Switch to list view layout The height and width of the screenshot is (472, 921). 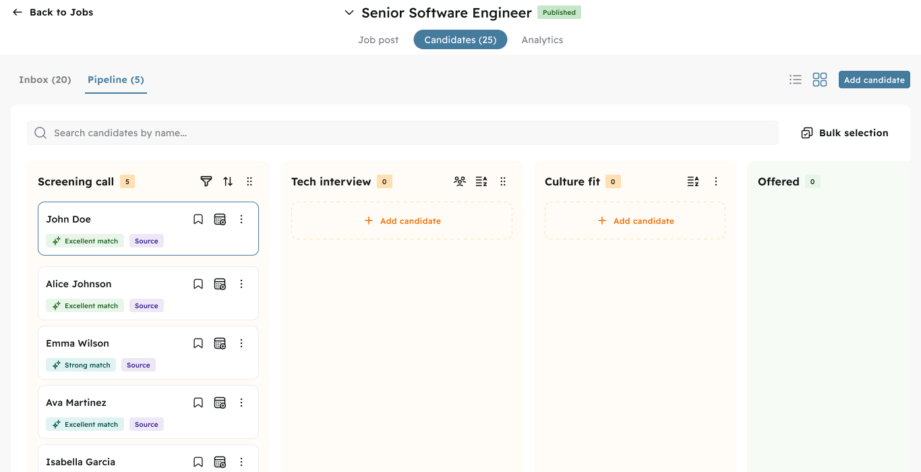(x=796, y=80)
